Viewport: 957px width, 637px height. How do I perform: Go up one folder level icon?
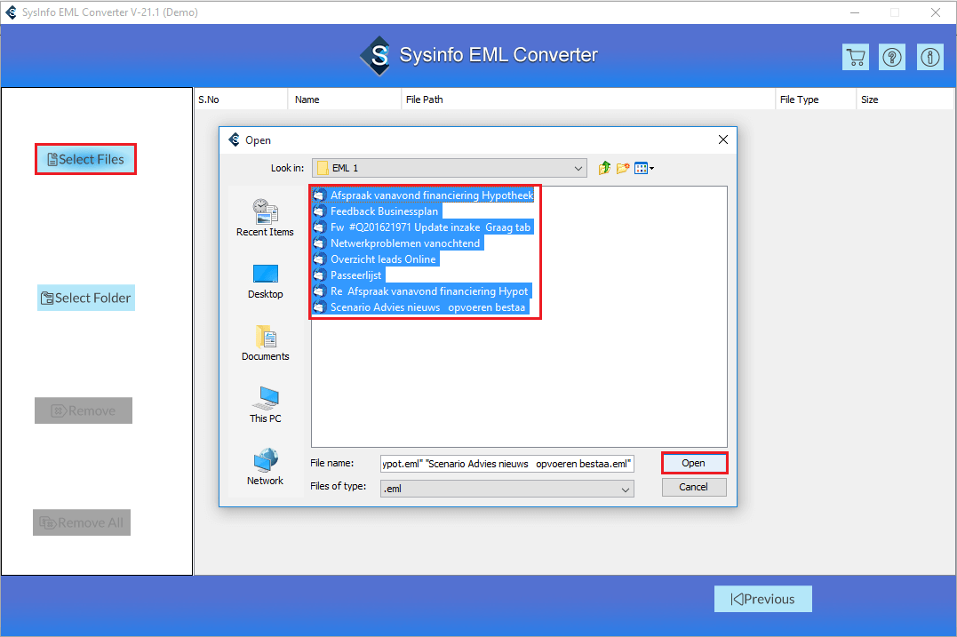coord(604,169)
